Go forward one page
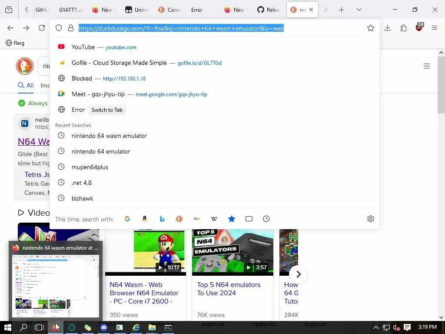Image resolution: width=445 pixels, height=334 pixels. point(26,28)
